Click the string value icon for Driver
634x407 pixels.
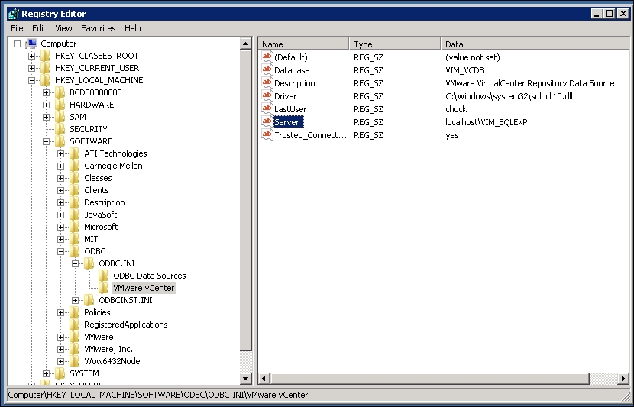pyautogui.click(x=267, y=95)
